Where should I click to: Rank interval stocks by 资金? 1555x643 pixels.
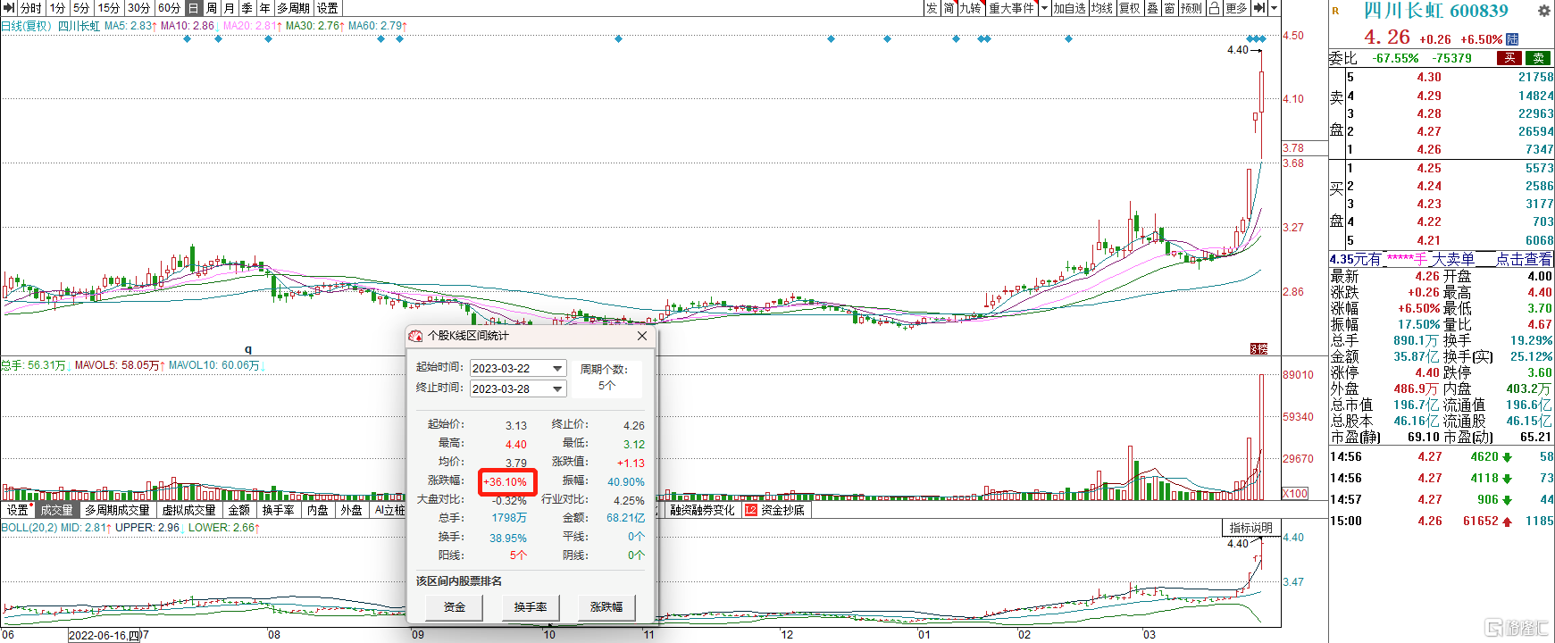tap(455, 607)
